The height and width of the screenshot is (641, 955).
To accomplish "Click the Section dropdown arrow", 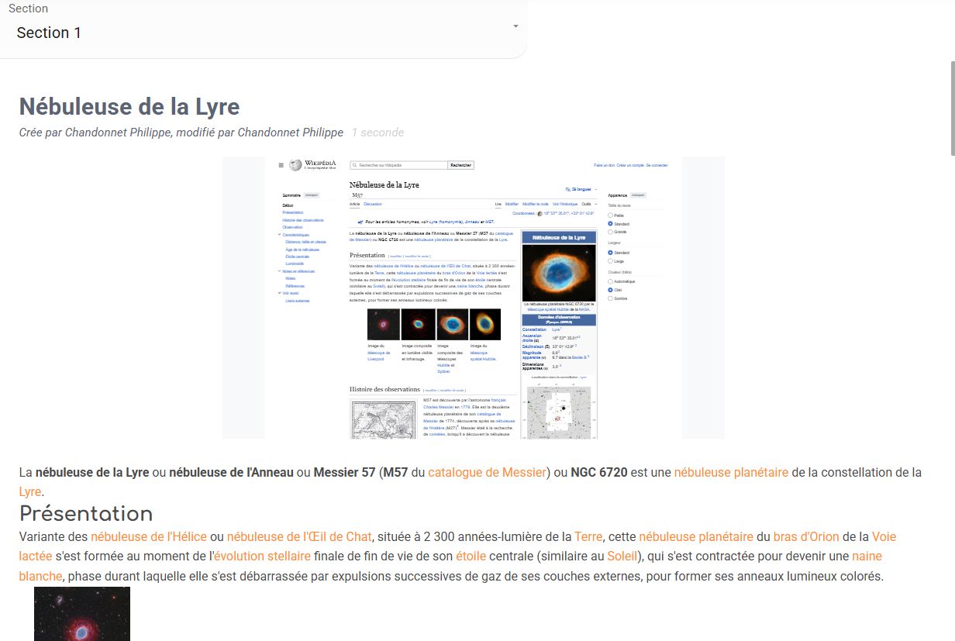I will 515,27.
